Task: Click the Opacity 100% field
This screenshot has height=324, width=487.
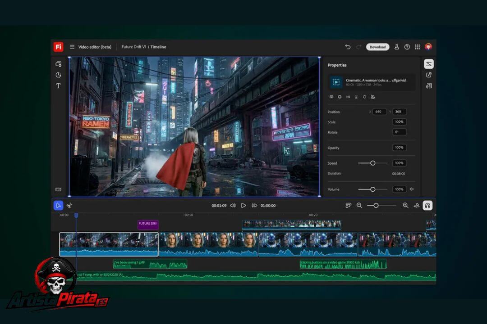Action: point(400,148)
